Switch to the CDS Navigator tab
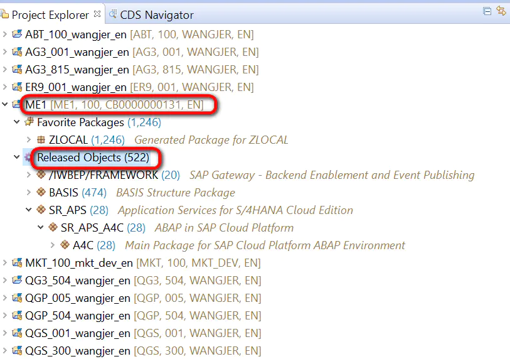 [x=151, y=15]
